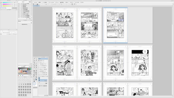Click the tag icon in material search panel
174x98 pixels.
coord(31,23)
